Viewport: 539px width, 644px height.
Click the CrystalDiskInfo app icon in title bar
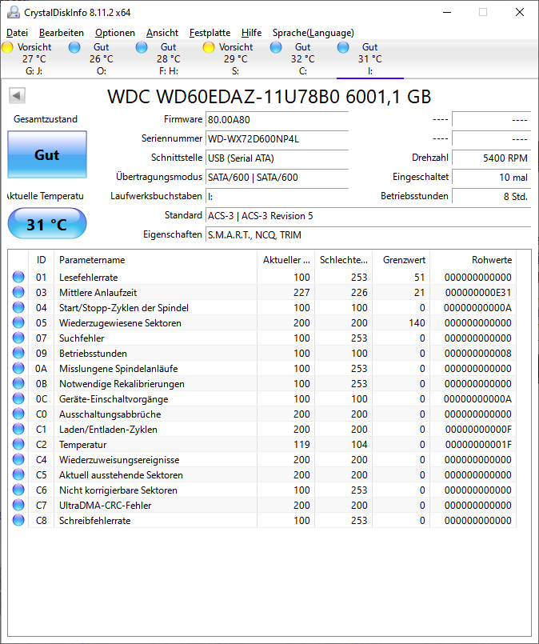point(13,12)
